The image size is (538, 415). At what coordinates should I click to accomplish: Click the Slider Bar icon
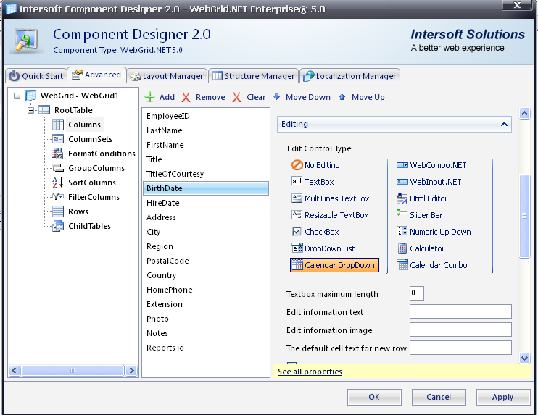tap(401, 212)
